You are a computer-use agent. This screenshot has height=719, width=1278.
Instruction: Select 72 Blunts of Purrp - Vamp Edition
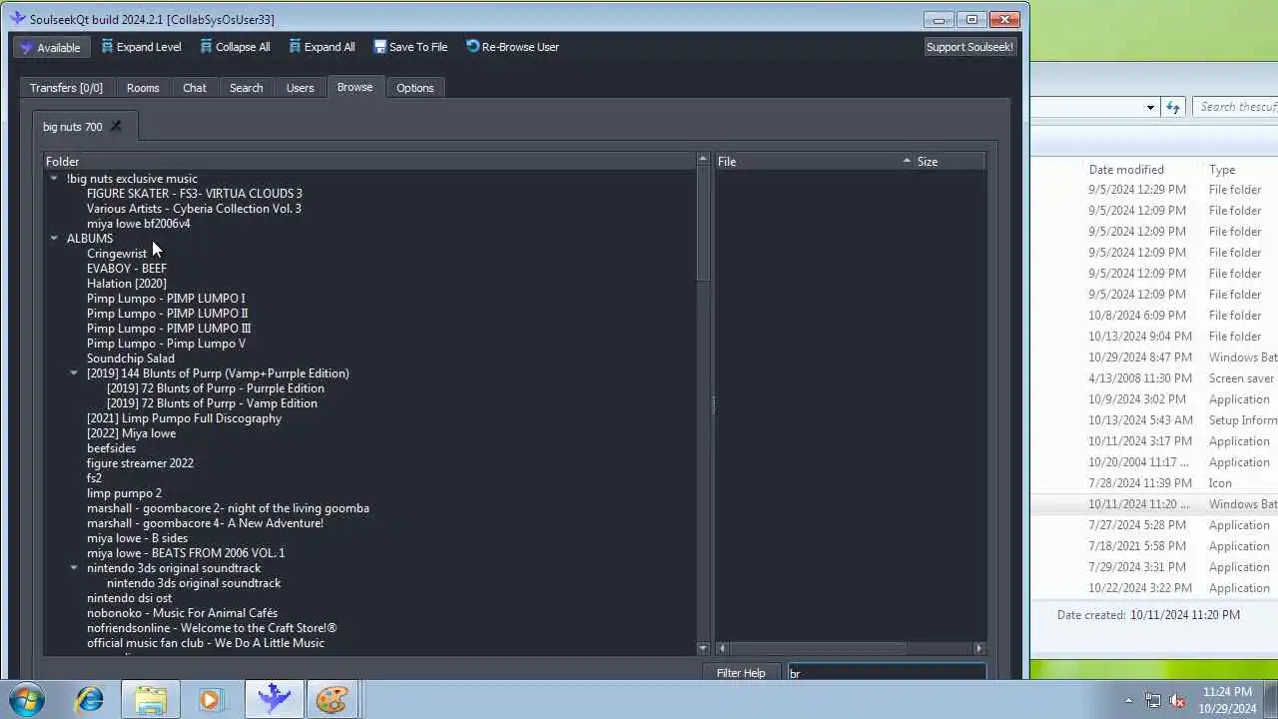212,403
